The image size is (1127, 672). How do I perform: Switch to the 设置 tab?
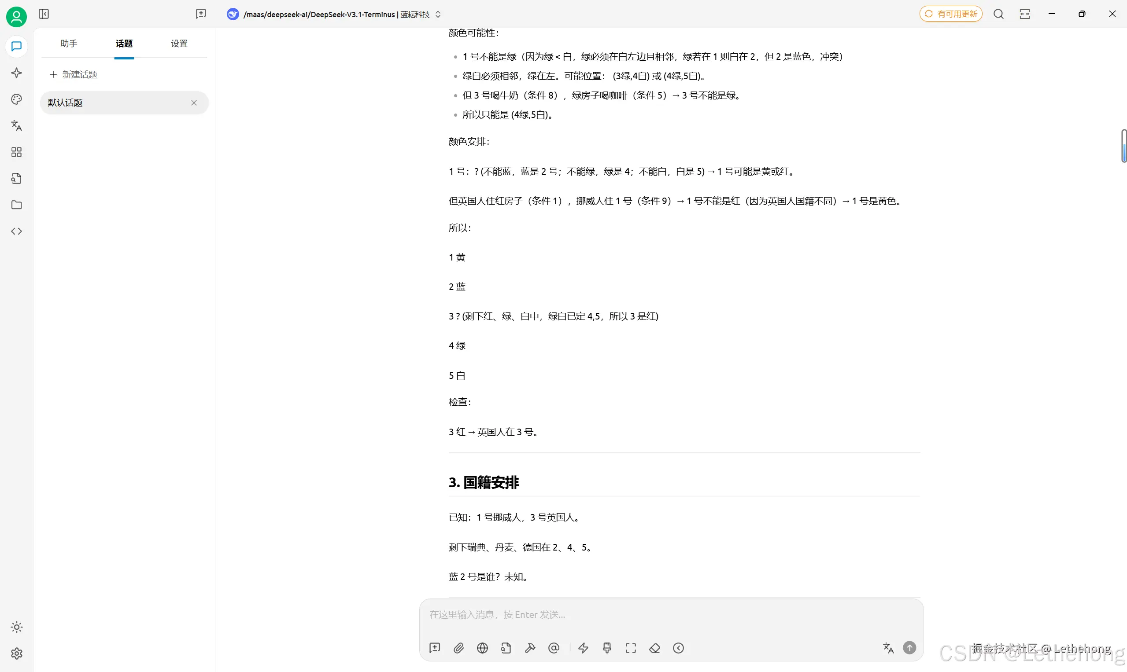click(x=179, y=44)
